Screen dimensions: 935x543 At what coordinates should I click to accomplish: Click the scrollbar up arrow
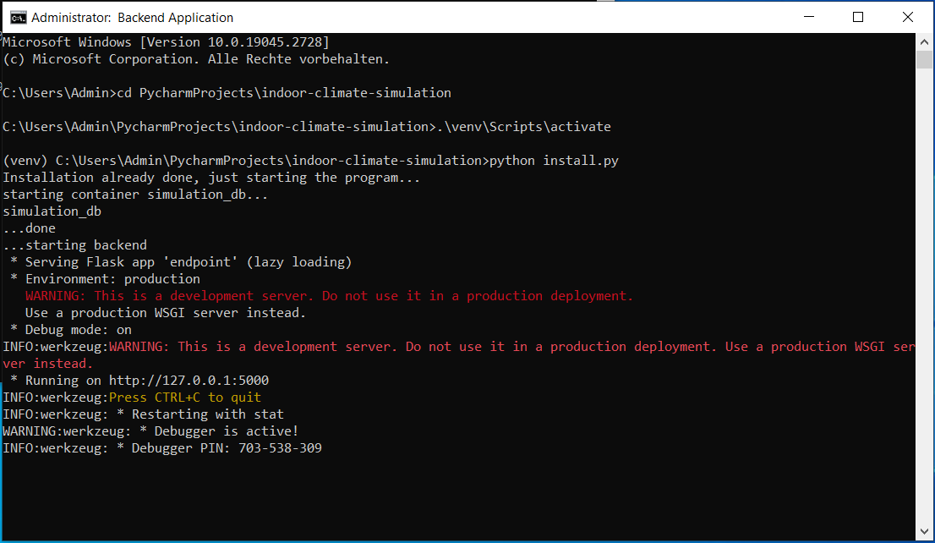[x=925, y=41]
